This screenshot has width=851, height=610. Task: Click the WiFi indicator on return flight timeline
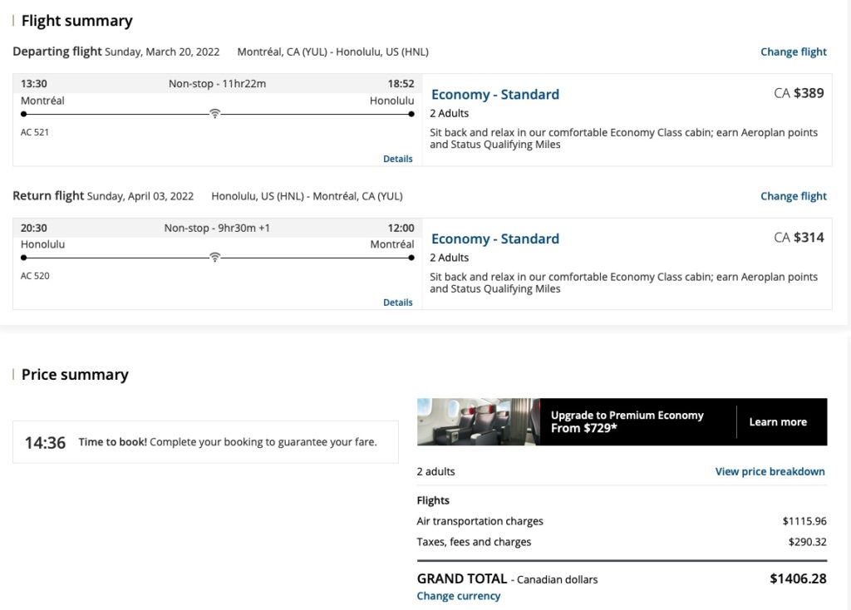[215, 258]
